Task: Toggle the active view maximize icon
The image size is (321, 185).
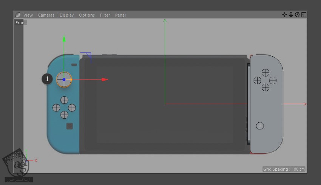Action: 304,15
